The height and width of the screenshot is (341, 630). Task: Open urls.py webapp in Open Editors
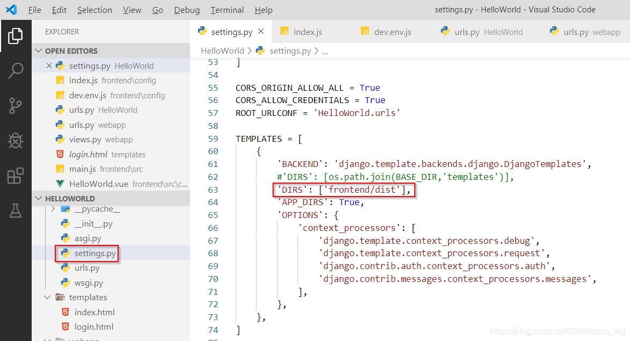(111, 125)
